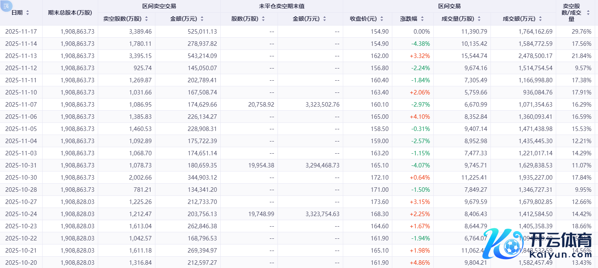Sort by 卖空股数(万股) sort arrows
The width and height of the screenshot is (598, 268).
[146, 19]
